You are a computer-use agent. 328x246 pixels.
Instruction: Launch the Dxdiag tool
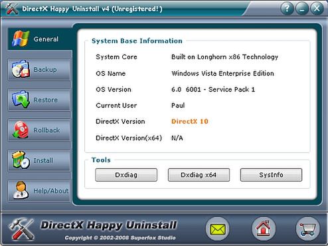click(126, 175)
